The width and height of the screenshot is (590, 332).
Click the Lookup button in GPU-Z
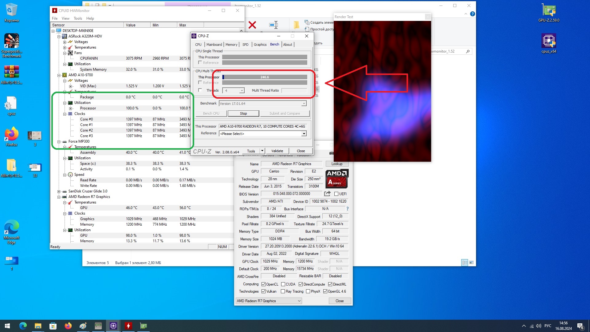click(337, 164)
